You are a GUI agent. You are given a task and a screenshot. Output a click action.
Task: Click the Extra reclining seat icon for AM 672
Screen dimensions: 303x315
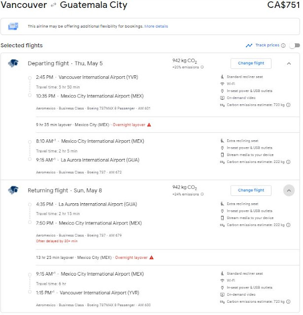(222, 141)
